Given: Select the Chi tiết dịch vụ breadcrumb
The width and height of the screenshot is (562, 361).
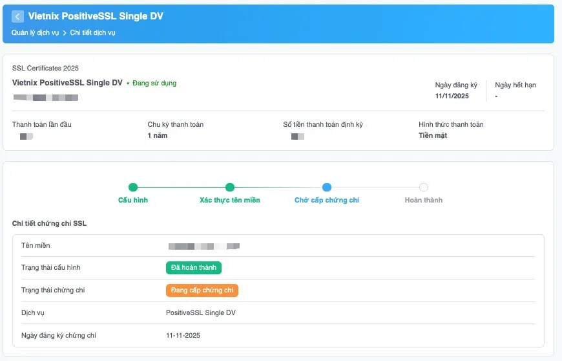Looking at the screenshot, I should [92, 33].
